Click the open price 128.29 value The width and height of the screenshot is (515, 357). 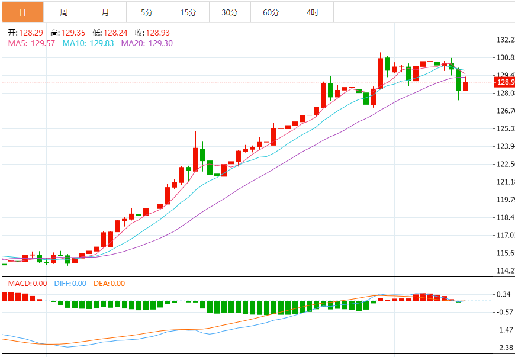pyautogui.click(x=31, y=33)
